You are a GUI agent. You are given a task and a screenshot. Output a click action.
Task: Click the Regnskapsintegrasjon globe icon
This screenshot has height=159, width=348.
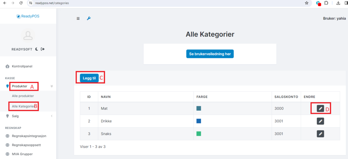click(x=7, y=136)
